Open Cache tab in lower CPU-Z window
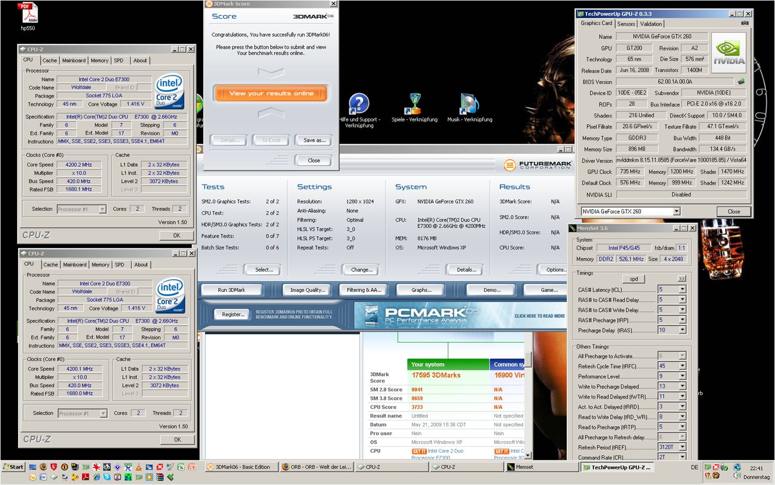This screenshot has height=485, width=775. (x=50, y=265)
